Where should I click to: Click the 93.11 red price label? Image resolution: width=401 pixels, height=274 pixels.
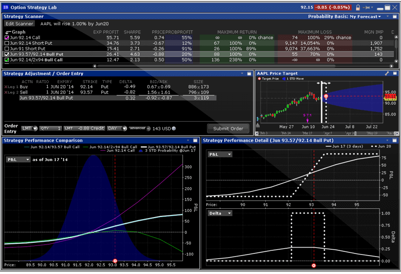pos(390,96)
